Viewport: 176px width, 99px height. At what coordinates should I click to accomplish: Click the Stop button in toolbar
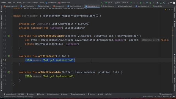153,3
